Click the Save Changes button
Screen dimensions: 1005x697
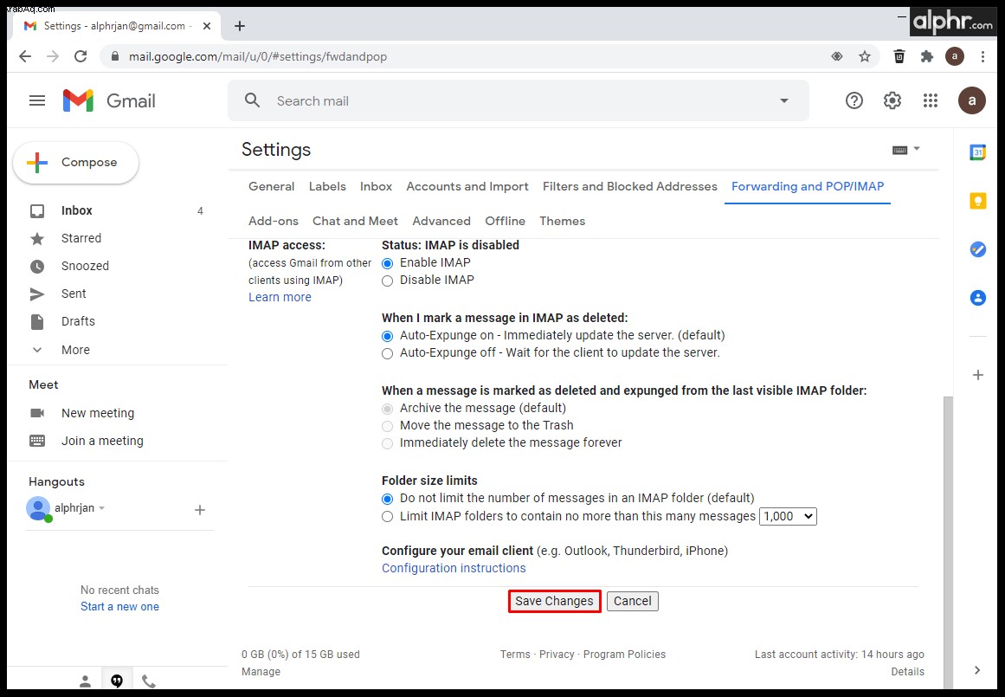click(x=554, y=602)
